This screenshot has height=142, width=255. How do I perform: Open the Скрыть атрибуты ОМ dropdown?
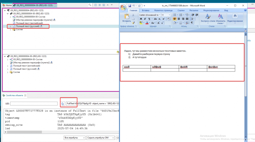click(x=100, y=138)
